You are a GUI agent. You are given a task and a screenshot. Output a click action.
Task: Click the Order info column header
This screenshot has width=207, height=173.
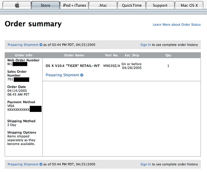click(24, 55)
